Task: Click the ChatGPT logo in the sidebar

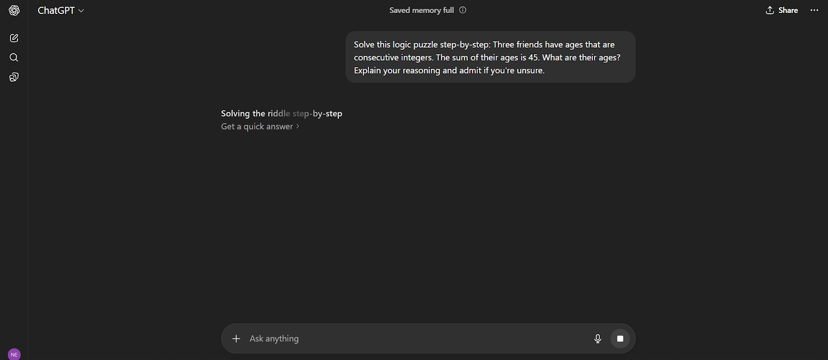Action: 14,10
